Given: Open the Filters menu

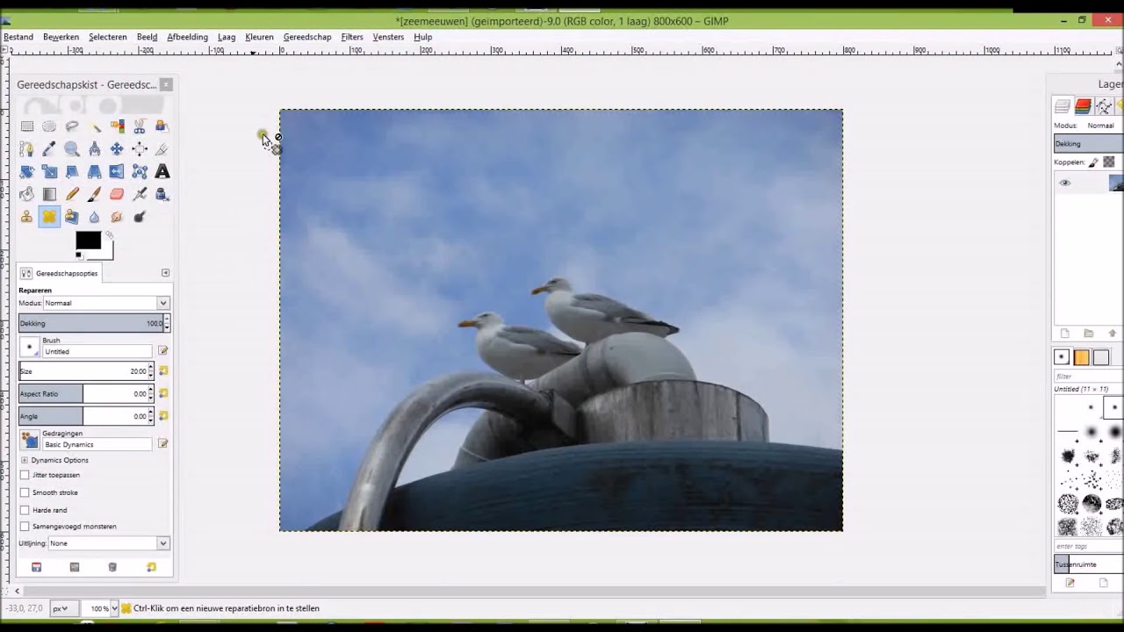Looking at the screenshot, I should point(352,37).
